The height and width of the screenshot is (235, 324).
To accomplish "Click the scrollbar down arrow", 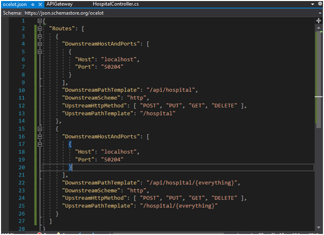I will tap(318, 227).
